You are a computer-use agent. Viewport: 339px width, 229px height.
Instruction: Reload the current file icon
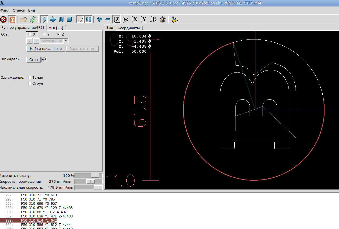pos(33,19)
